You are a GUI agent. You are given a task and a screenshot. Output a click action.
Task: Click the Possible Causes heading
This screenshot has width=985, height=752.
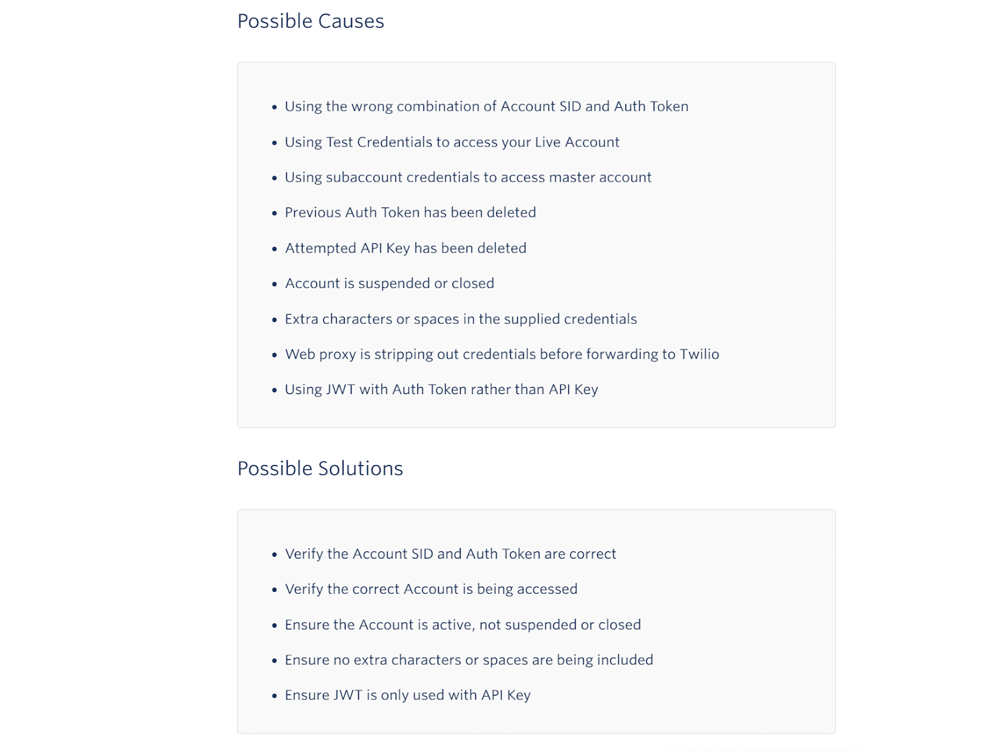pyautogui.click(x=310, y=22)
